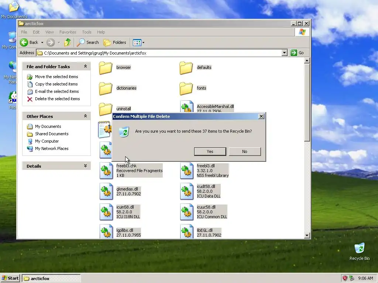This screenshot has height=283, width=378.
Task: Open the Forward history dropdown arrow
Action: [x=59, y=43]
